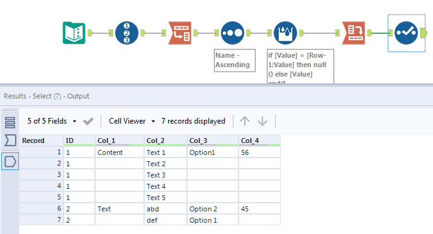This screenshot has width=433, height=234.
Task: Select the Multi-Row Formula tool
Action: coord(285,33)
